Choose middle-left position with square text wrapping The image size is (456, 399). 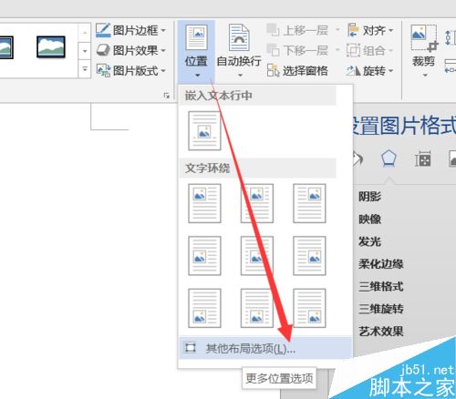(204, 256)
